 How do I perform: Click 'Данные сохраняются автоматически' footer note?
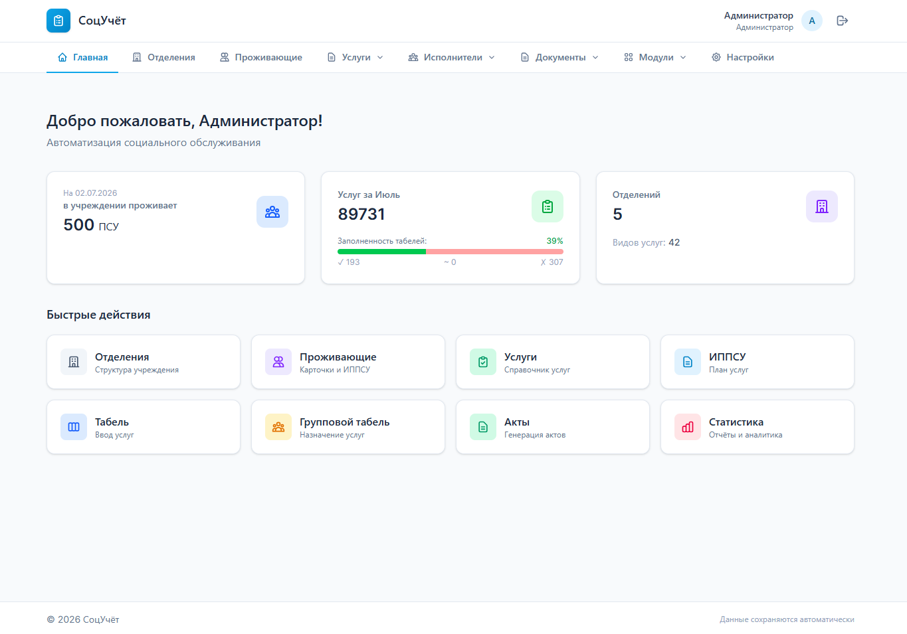click(x=787, y=619)
